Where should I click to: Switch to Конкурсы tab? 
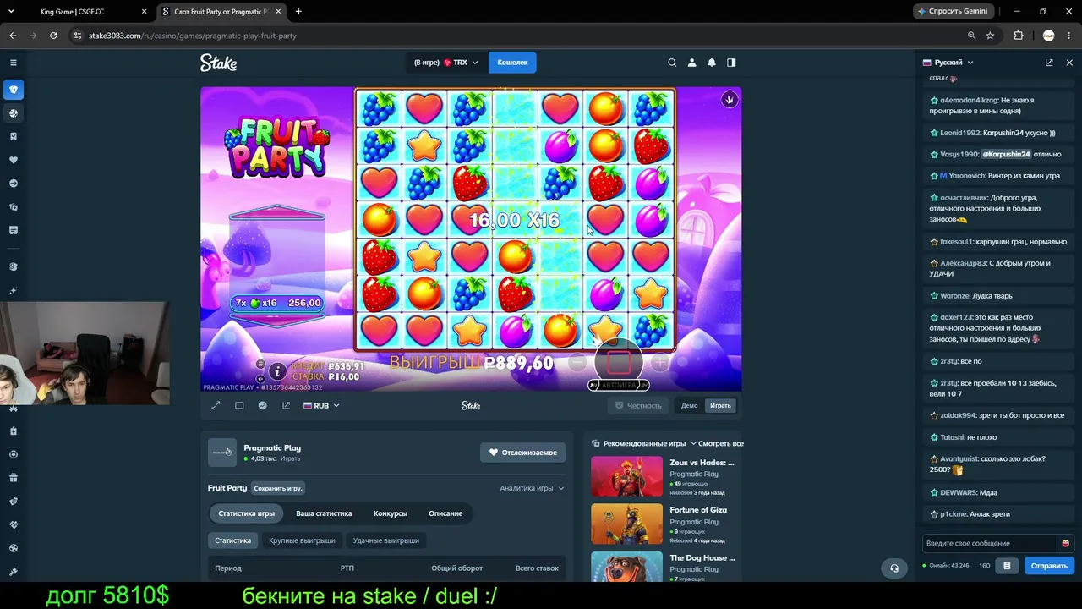pos(391,513)
